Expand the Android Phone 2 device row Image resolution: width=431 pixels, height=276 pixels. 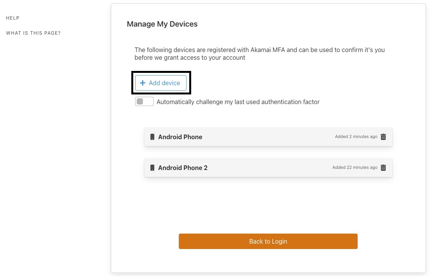coord(263,168)
